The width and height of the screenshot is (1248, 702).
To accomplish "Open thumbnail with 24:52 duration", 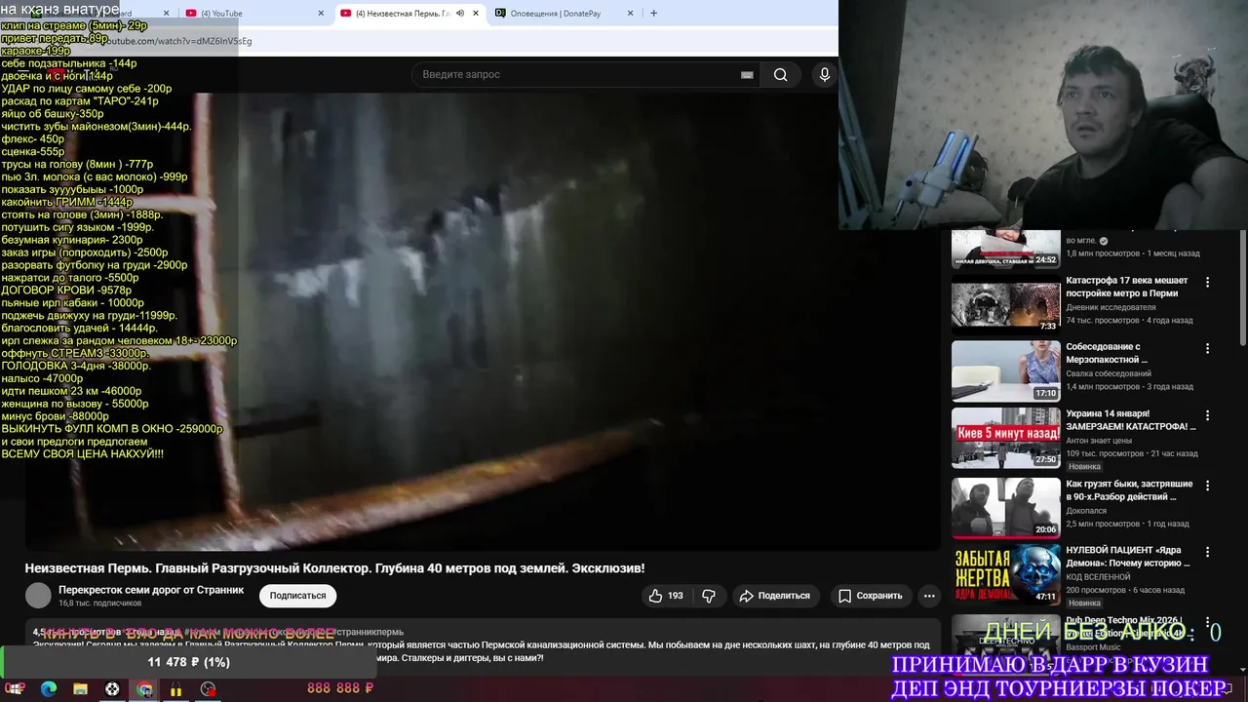I will tap(1005, 249).
